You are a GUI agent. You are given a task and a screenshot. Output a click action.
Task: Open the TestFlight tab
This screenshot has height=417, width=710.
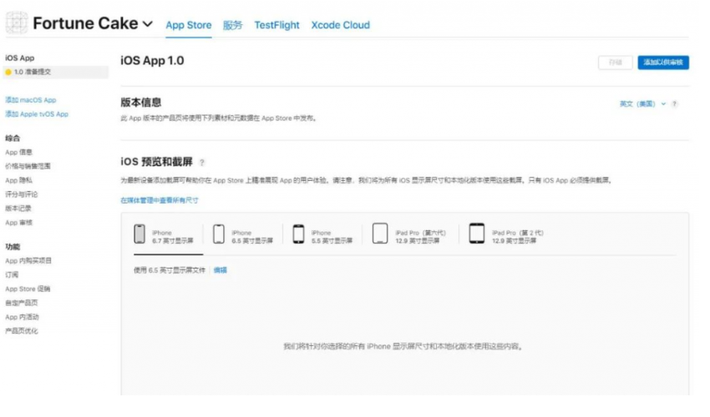coord(276,25)
